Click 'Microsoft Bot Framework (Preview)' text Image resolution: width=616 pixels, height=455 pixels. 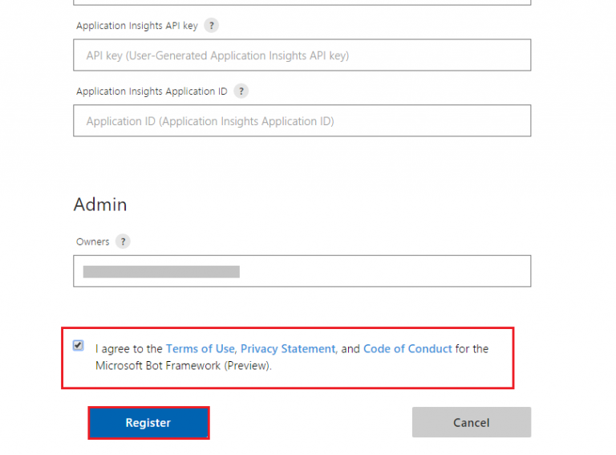pos(184,366)
